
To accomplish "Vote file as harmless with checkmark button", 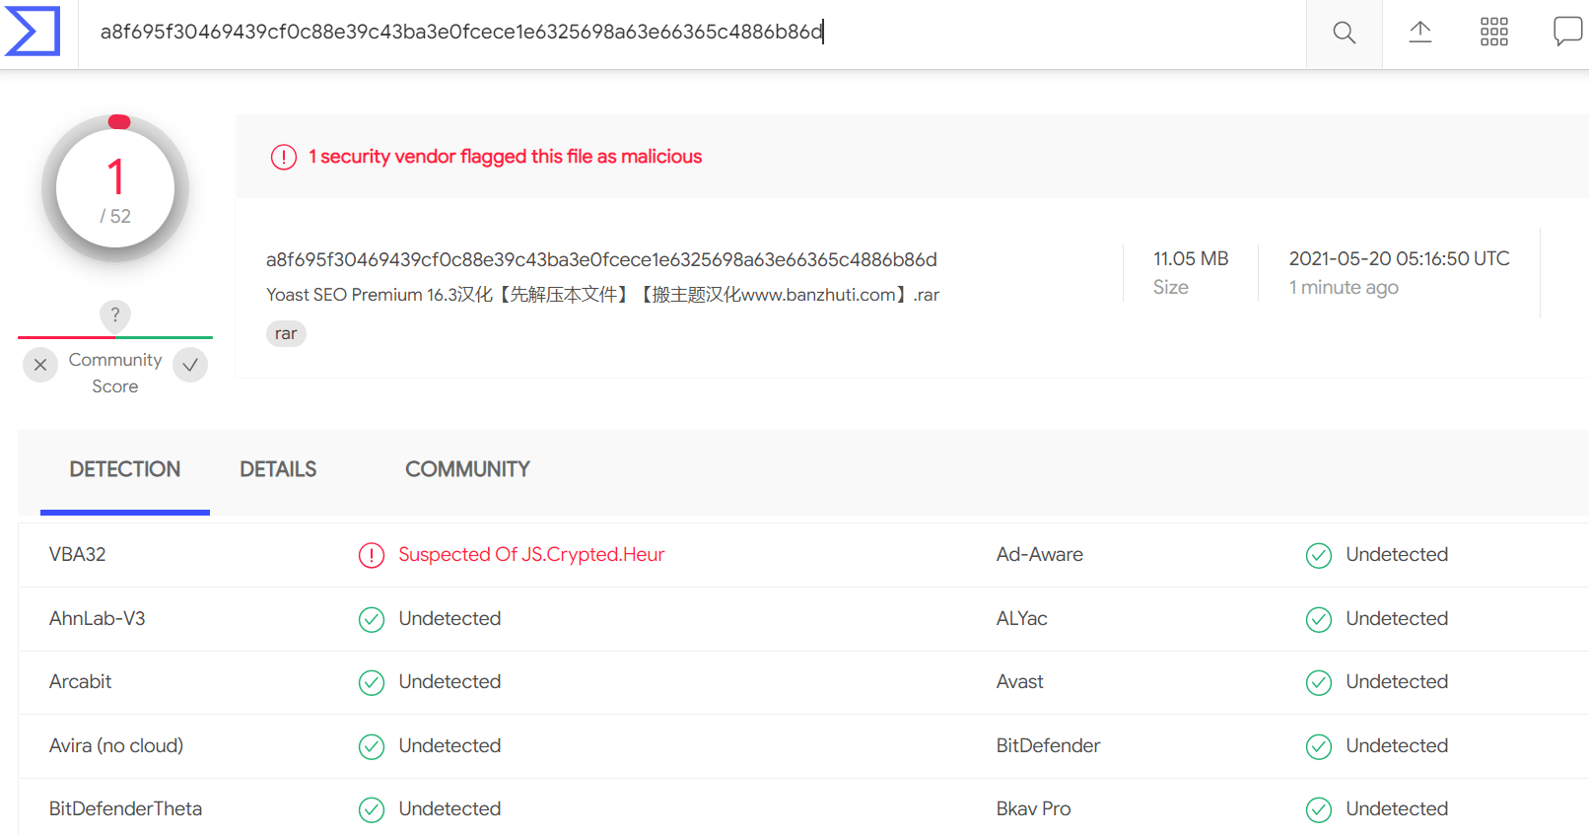I will point(190,365).
